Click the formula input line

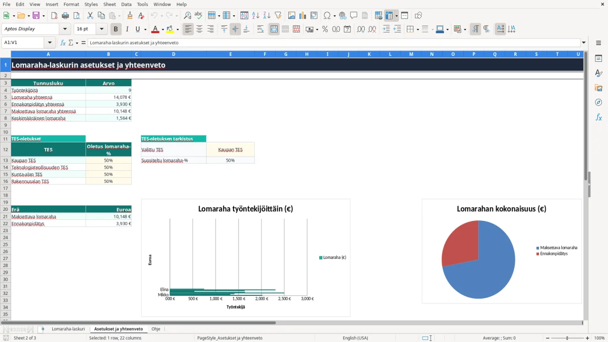tap(333, 43)
